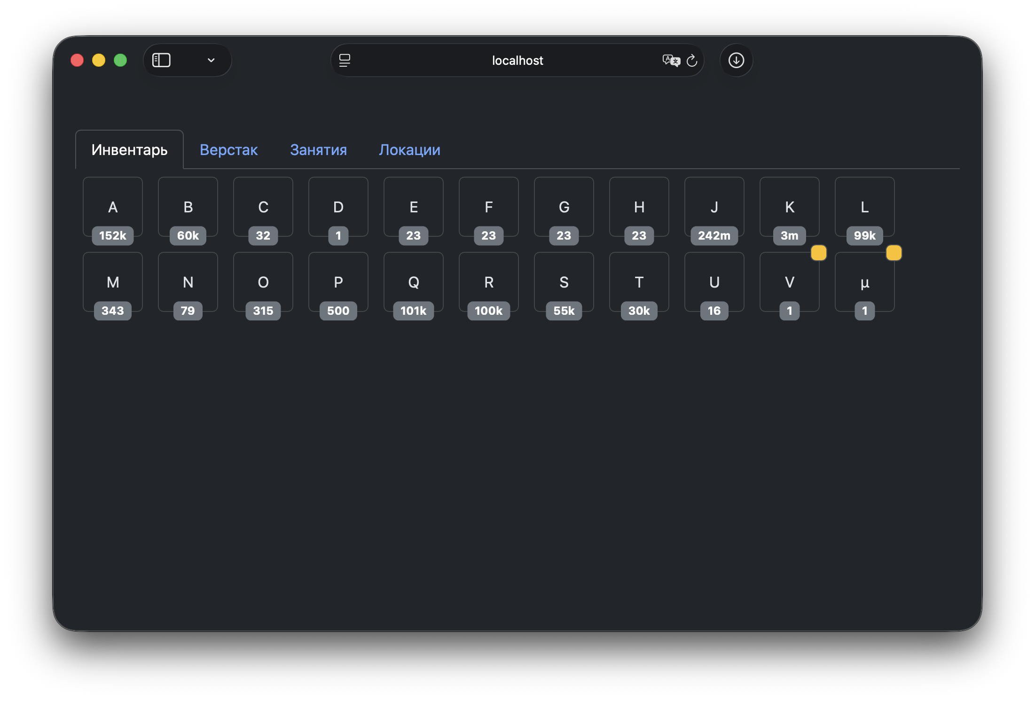Select the Инвентарь tab
1035x701 pixels.
click(x=129, y=150)
